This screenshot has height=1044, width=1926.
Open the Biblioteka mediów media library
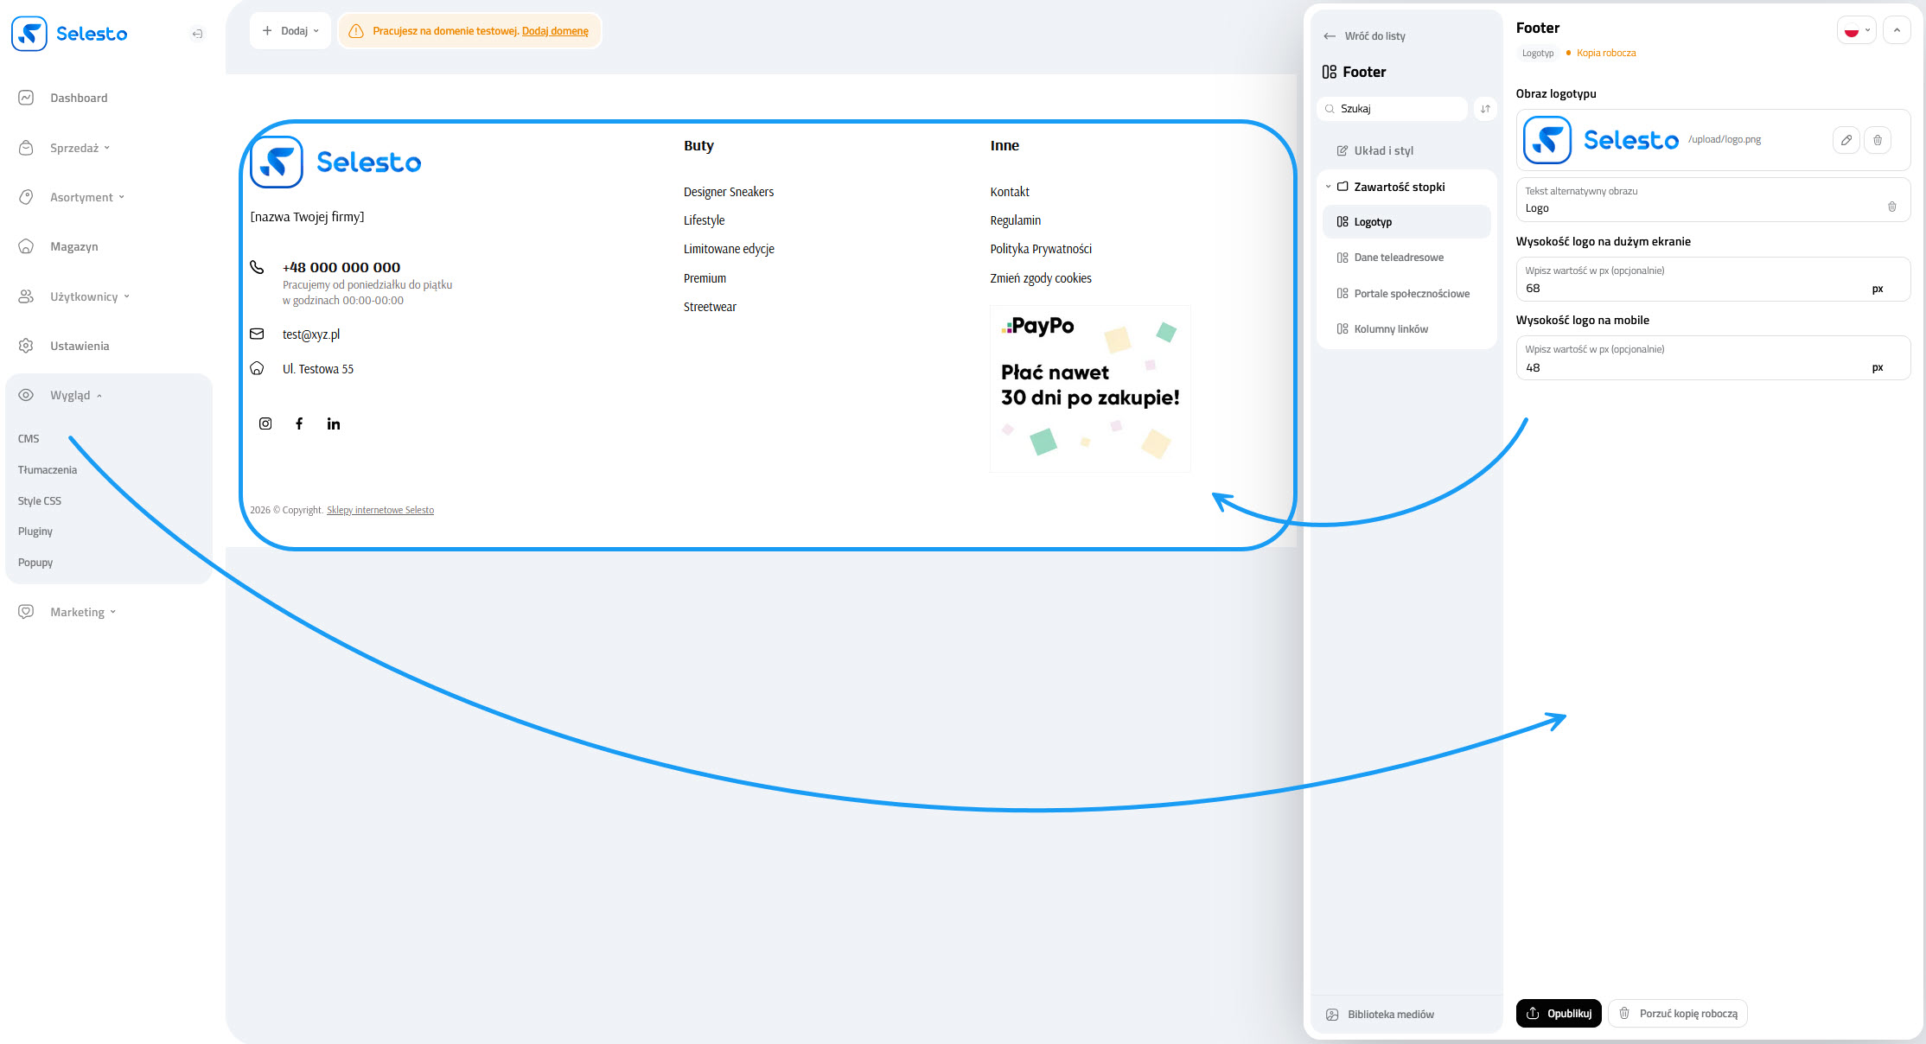[x=1381, y=1015]
